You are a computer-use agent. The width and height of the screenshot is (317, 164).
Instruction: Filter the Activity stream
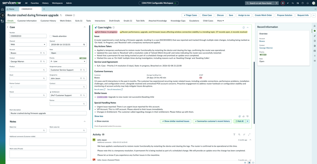(234, 134)
